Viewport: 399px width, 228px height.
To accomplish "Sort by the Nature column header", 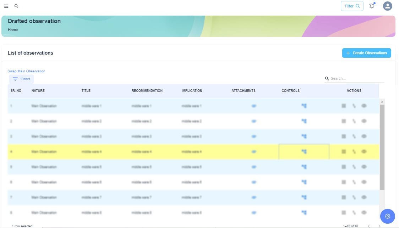I will [x=38, y=91].
